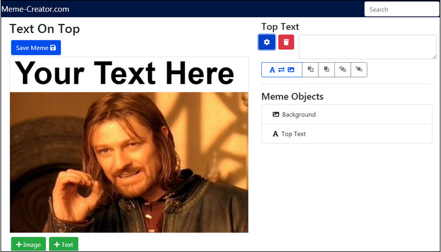Toggle text-image swap button in layer toolbar
The height and width of the screenshot is (252, 441).
pos(281,70)
